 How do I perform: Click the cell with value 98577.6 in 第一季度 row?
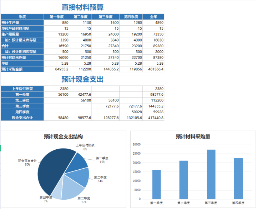tap(153, 94)
